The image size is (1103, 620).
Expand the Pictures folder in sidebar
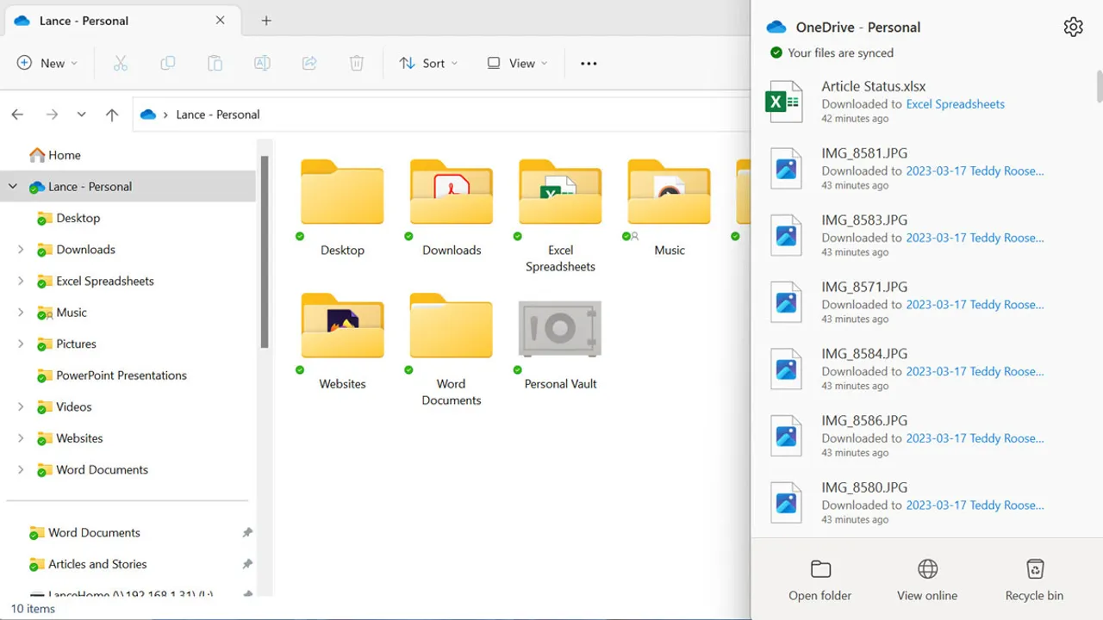21,344
